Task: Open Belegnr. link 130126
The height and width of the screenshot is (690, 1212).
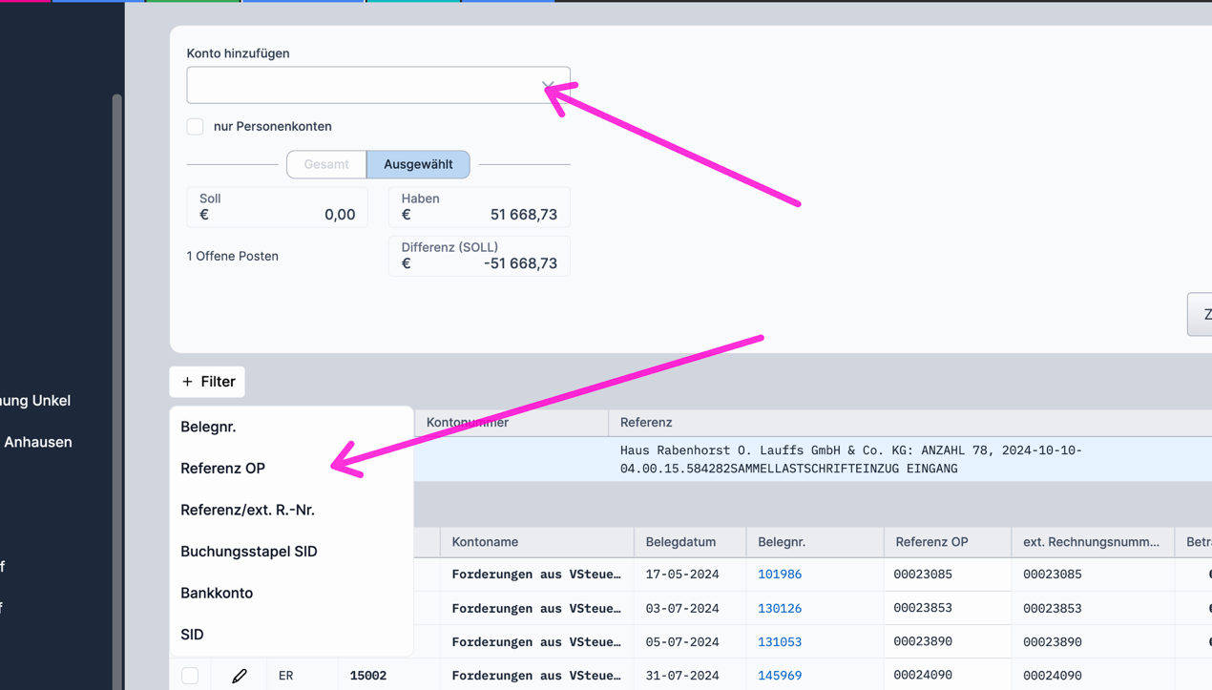Action: coord(779,608)
